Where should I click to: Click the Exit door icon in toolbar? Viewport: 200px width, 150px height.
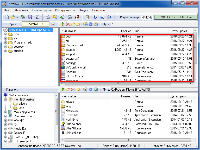pyautogui.click(x=109, y=17)
